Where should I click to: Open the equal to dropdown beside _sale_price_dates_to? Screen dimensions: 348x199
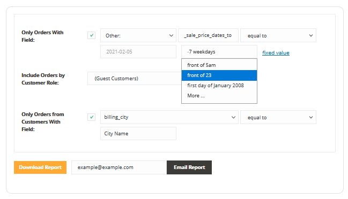(x=278, y=35)
